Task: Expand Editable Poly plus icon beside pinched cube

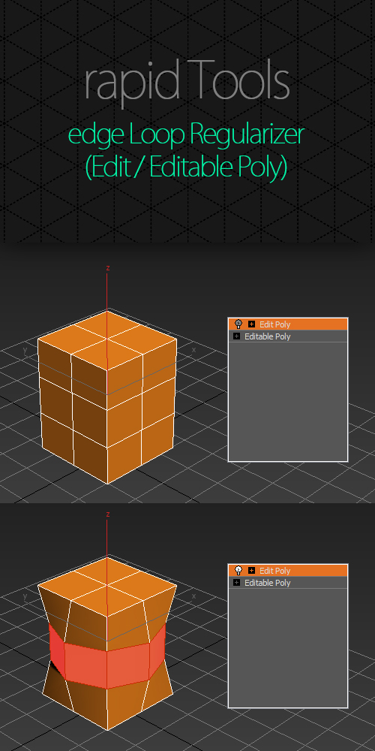Action: 236,583
